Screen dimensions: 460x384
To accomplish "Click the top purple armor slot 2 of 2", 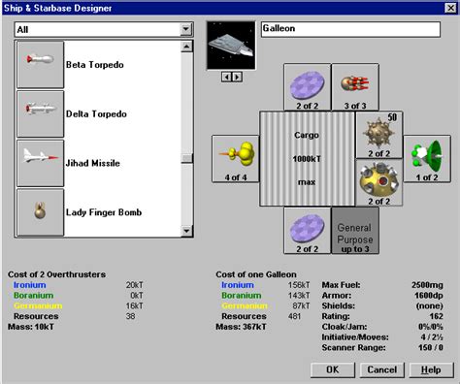I will click(308, 87).
